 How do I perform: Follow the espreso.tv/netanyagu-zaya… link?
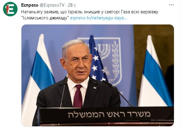point(99,18)
